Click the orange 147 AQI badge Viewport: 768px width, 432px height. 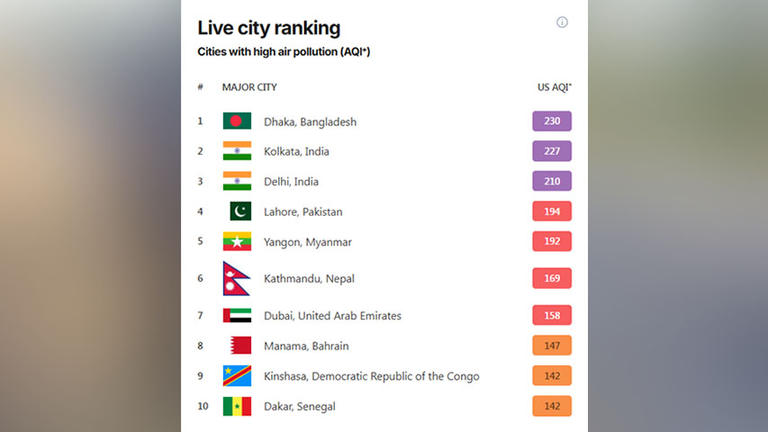tap(552, 346)
